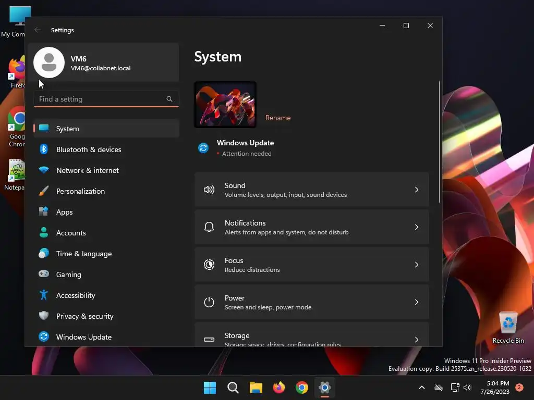The height and width of the screenshot is (400, 534).
Task: Expand the Power settings chevron
Action: coord(417,302)
